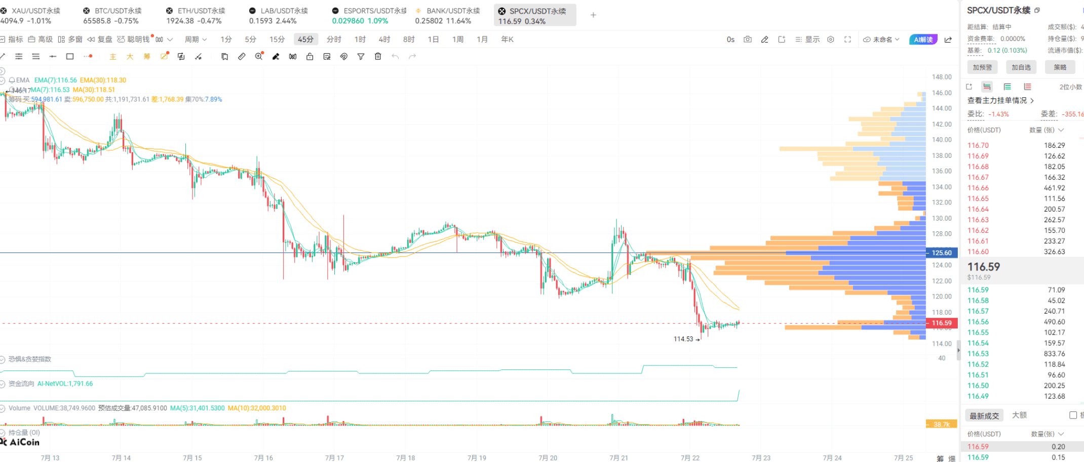Collapse the Volume indicator panel

[3, 408]
